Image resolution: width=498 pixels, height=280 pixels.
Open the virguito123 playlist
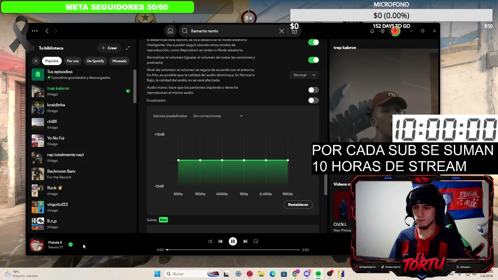(x=82, y=207)
